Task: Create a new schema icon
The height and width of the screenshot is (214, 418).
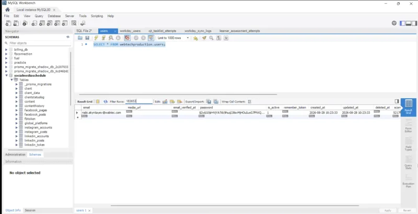Action: (x=34, y=23)
